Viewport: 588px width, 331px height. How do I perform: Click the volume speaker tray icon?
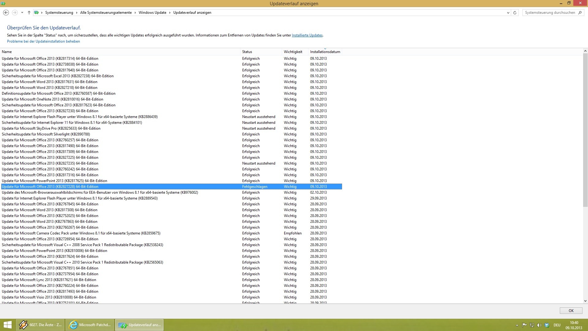point(539,325)
